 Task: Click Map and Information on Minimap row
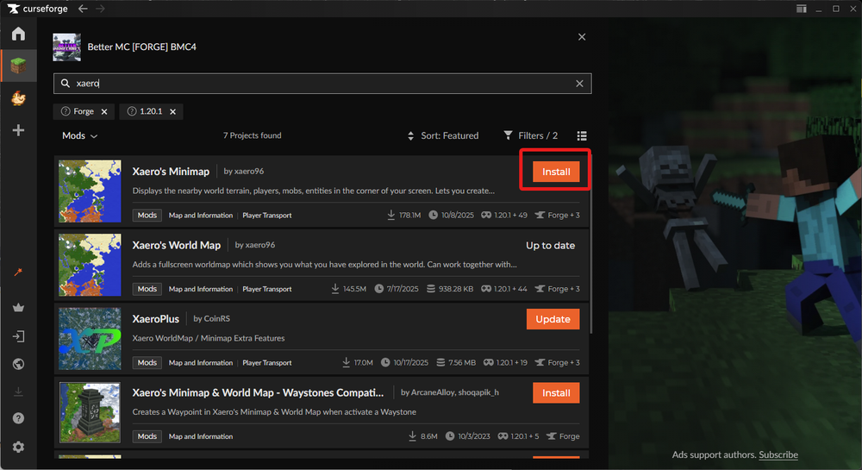coord(201,216)
